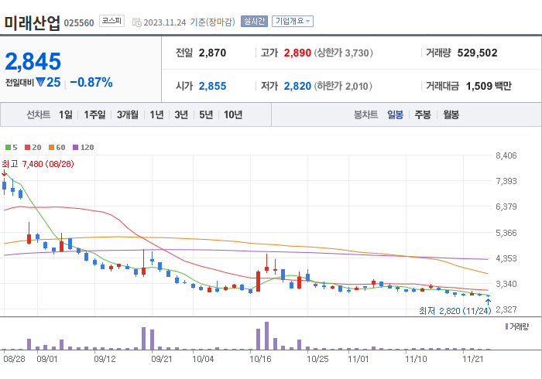Screen dimensions: 542x379
Task: Click the 10/16 date axis label
Action: 261,359
